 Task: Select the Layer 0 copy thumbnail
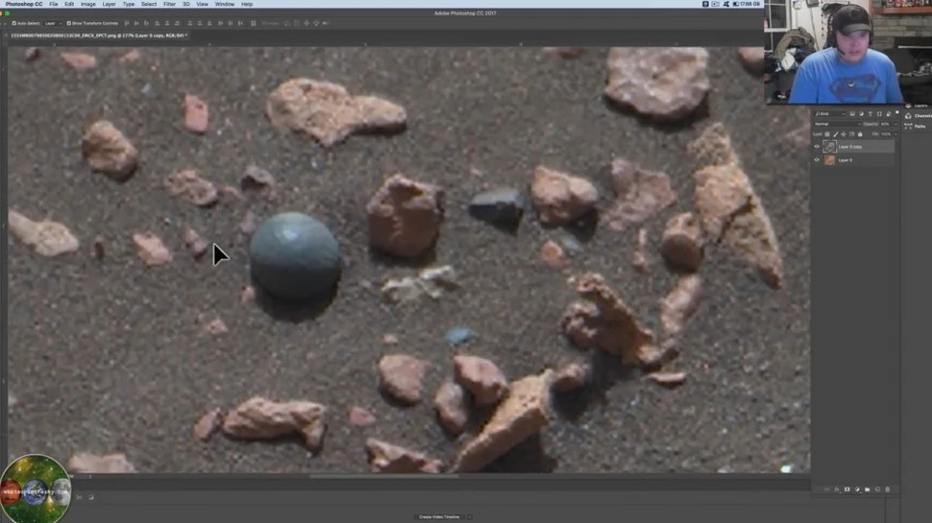tap(830, 147)
